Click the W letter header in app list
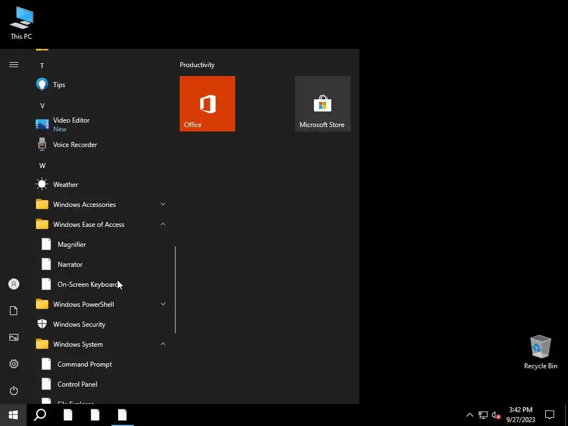Image resolution: width=568 pixels, height=426 pixels. pyautogui.click(x=42, y=165)
